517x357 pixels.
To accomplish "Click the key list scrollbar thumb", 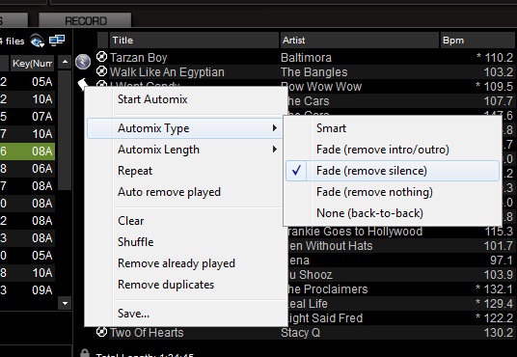I will point(65,130).
